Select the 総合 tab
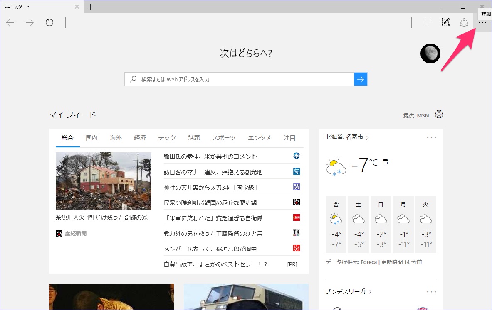 (67, 138)
